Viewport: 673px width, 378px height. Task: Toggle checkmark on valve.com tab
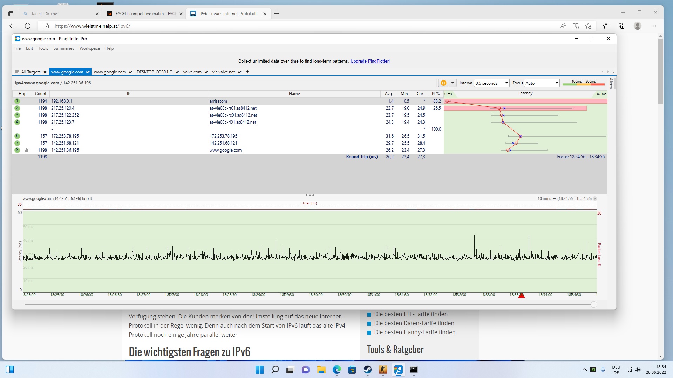[x=206, y=72]
